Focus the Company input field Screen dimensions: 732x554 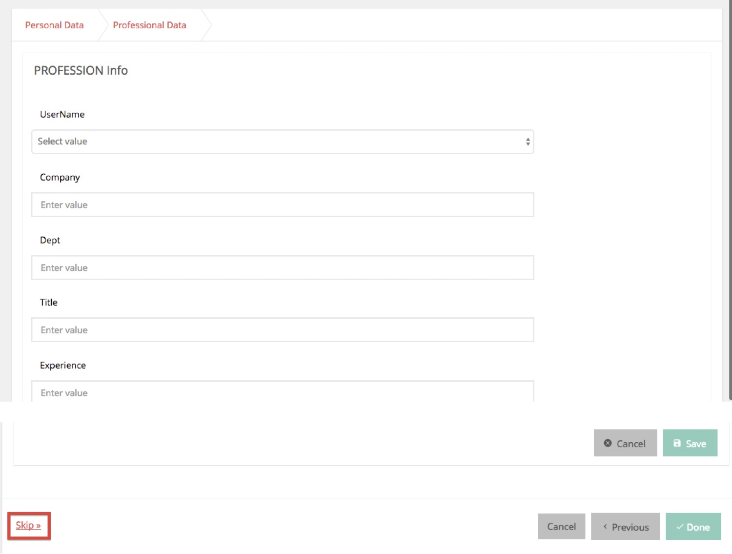click(282, 205)
